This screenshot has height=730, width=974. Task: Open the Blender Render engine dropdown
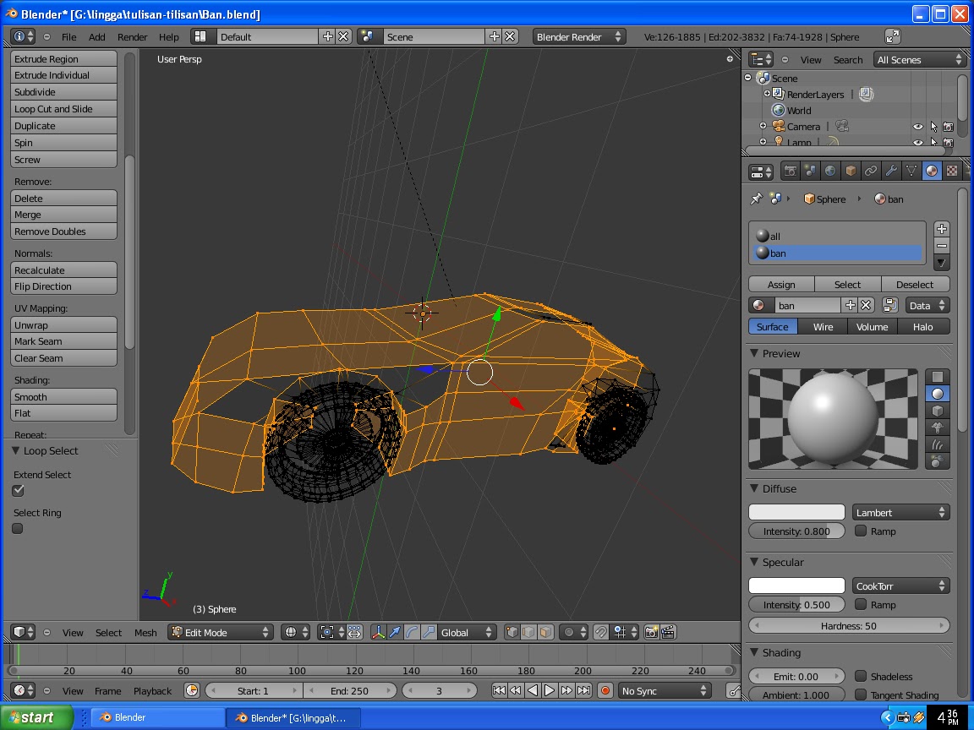point(578,36)
